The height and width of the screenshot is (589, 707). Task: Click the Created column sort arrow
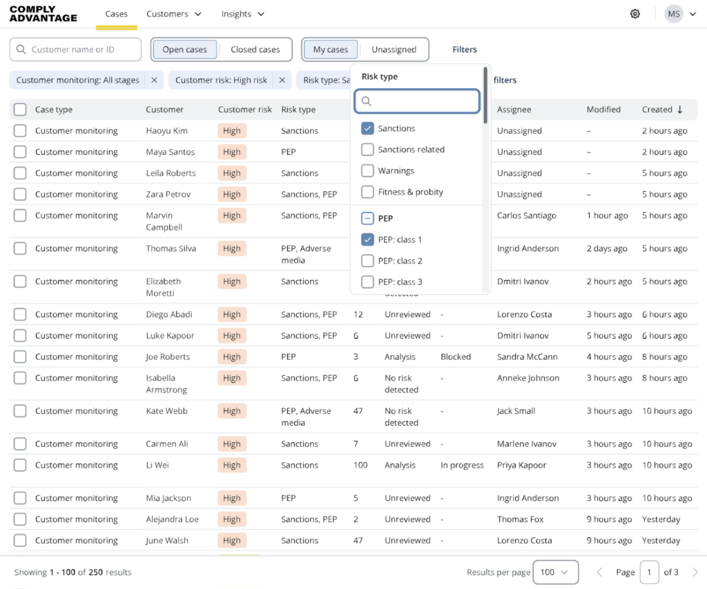(x=680, y=109)
